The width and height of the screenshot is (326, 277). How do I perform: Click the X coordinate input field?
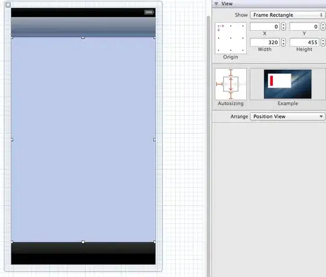[x=265, y=27]
